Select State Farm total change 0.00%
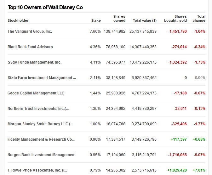The height and width of the screenshot is (175, 212). 200,77
